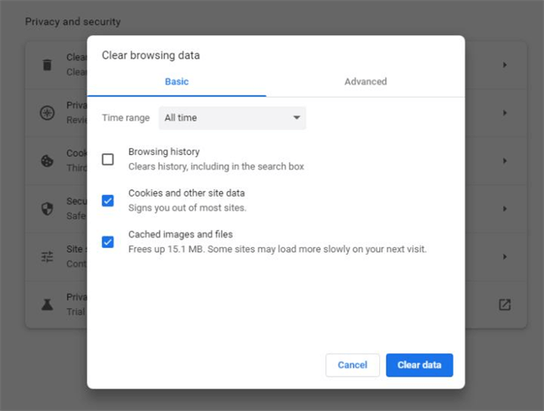Enable the Browsing history checkbox
544x411 pixels.
click(108, 159)
